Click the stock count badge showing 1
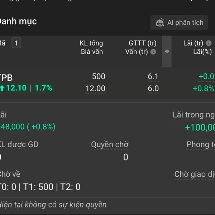Screen dimensions: 215x215 point(16,43)
